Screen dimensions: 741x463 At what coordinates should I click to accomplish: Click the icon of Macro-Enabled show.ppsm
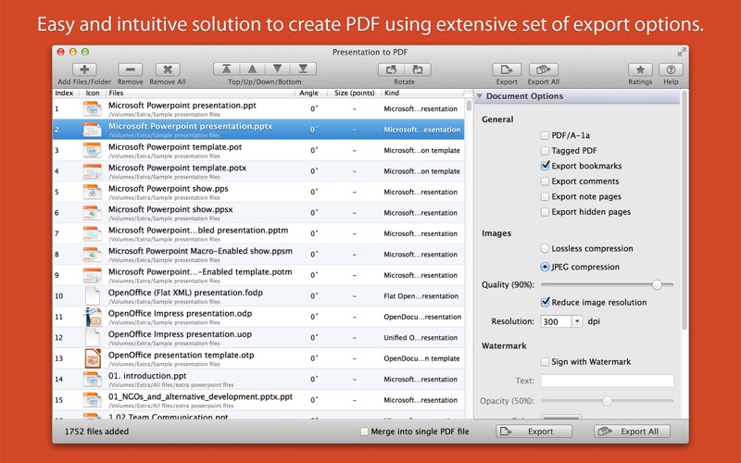click(x=92, y=254)
